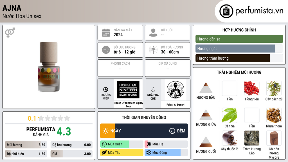The height and width of the screenshot is (162, 288).
Task: Click the THỜI GIAN KHUYÊN DÙNG heading
Action: 144,118
